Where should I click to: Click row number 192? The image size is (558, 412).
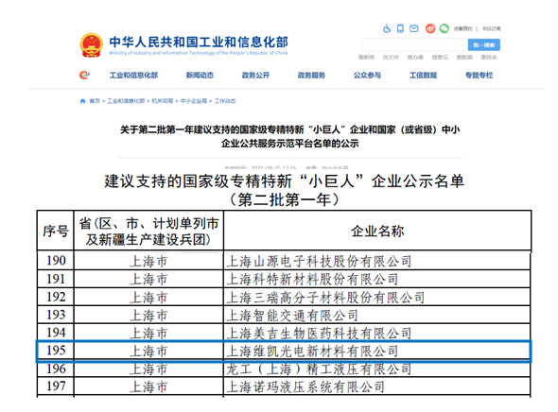coord(56,297)
